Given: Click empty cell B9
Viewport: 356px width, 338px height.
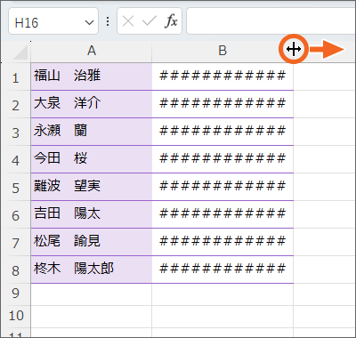Looking at the screenshot, I should tap(222, 294).
